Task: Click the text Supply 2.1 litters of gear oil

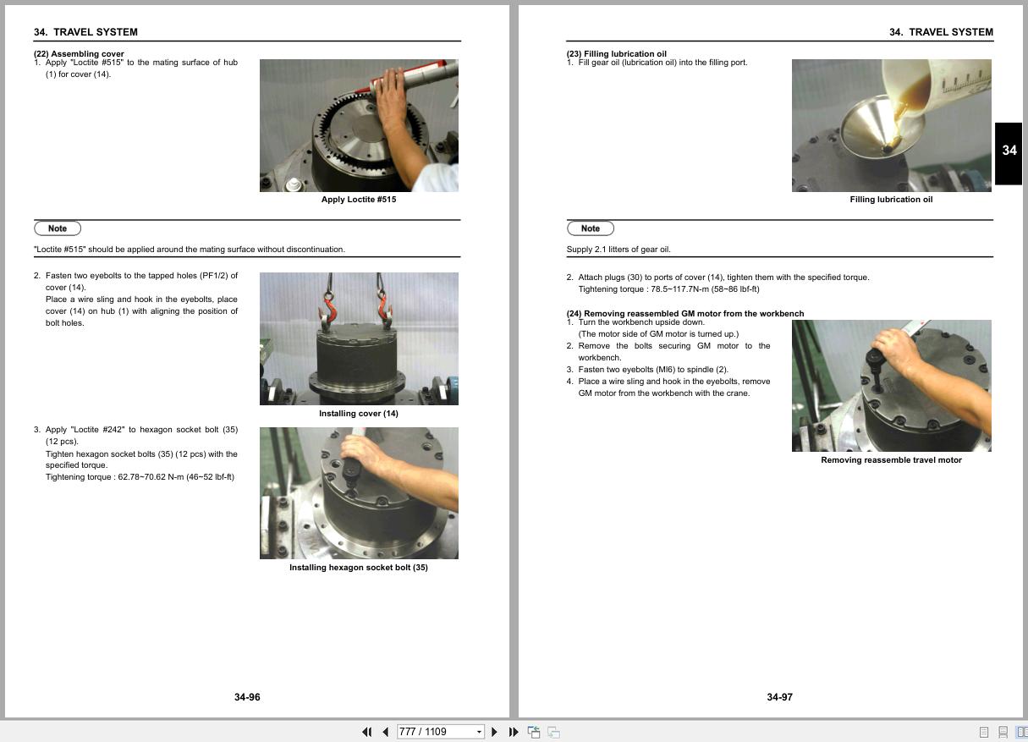Action: pyautogui.click(x=618, y=250)
